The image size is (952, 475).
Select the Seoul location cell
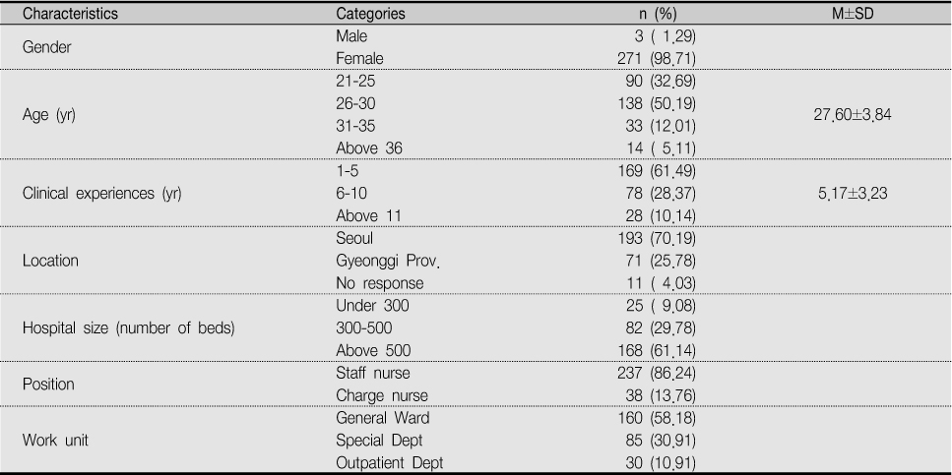click(354, 238)
